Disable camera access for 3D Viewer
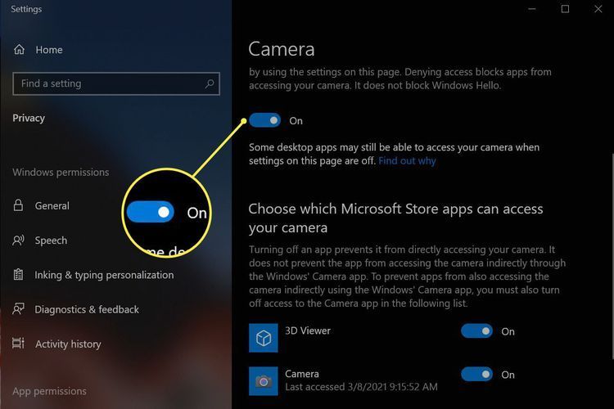Viewport: 614px width, 409px height. [x=476, y=331]
